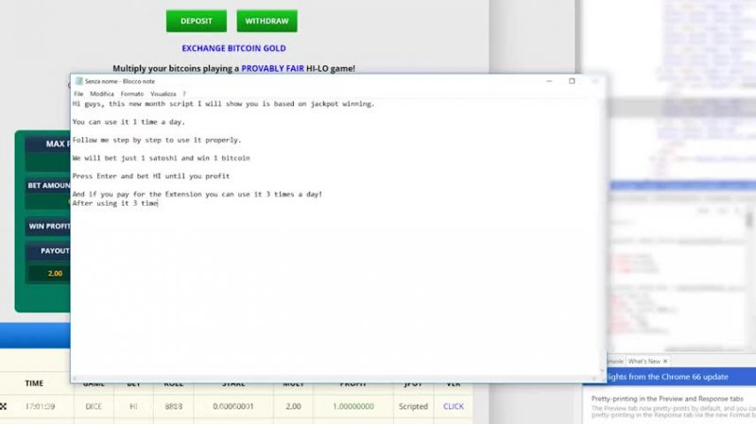Click the X icon left of roll row

click(3, 406)
